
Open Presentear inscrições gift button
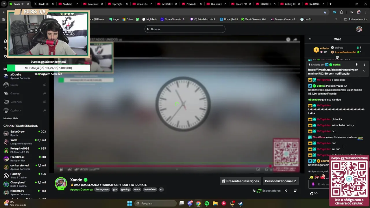click(x=240, y=181)
